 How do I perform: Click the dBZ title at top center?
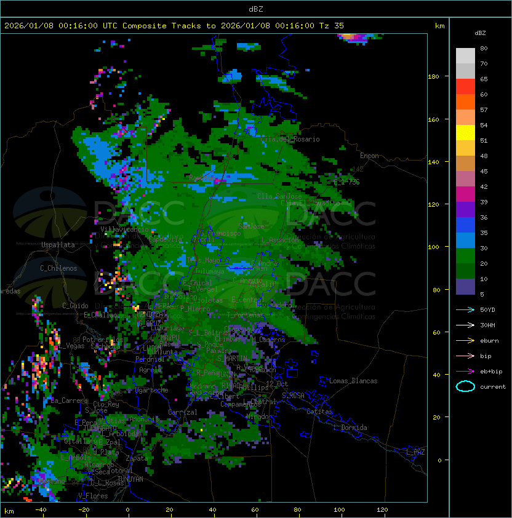point(256,9)
